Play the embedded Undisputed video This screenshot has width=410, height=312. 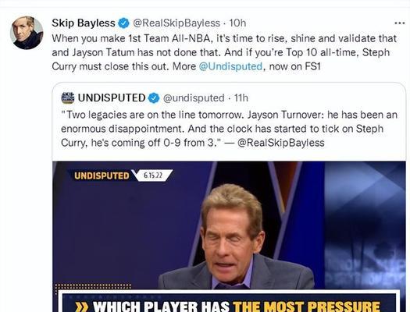pyautogui.click(x=229, y=236)
